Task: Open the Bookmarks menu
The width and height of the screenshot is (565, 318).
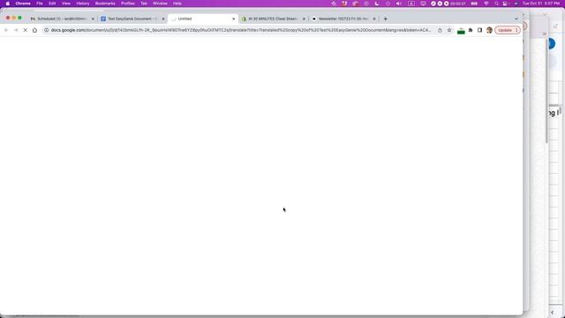Action: [105, 4]
